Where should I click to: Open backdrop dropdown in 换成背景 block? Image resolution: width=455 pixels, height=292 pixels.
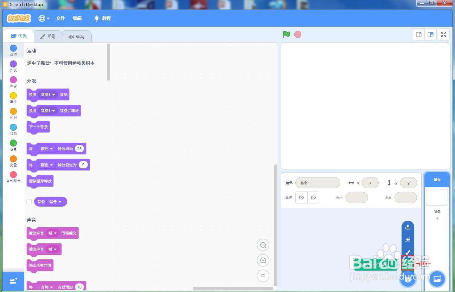click(x=48, y=95)
